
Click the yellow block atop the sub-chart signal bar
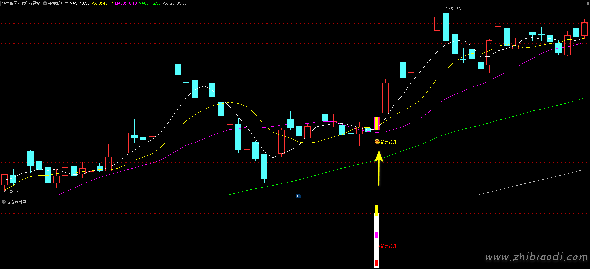click(x=377, y=210)
